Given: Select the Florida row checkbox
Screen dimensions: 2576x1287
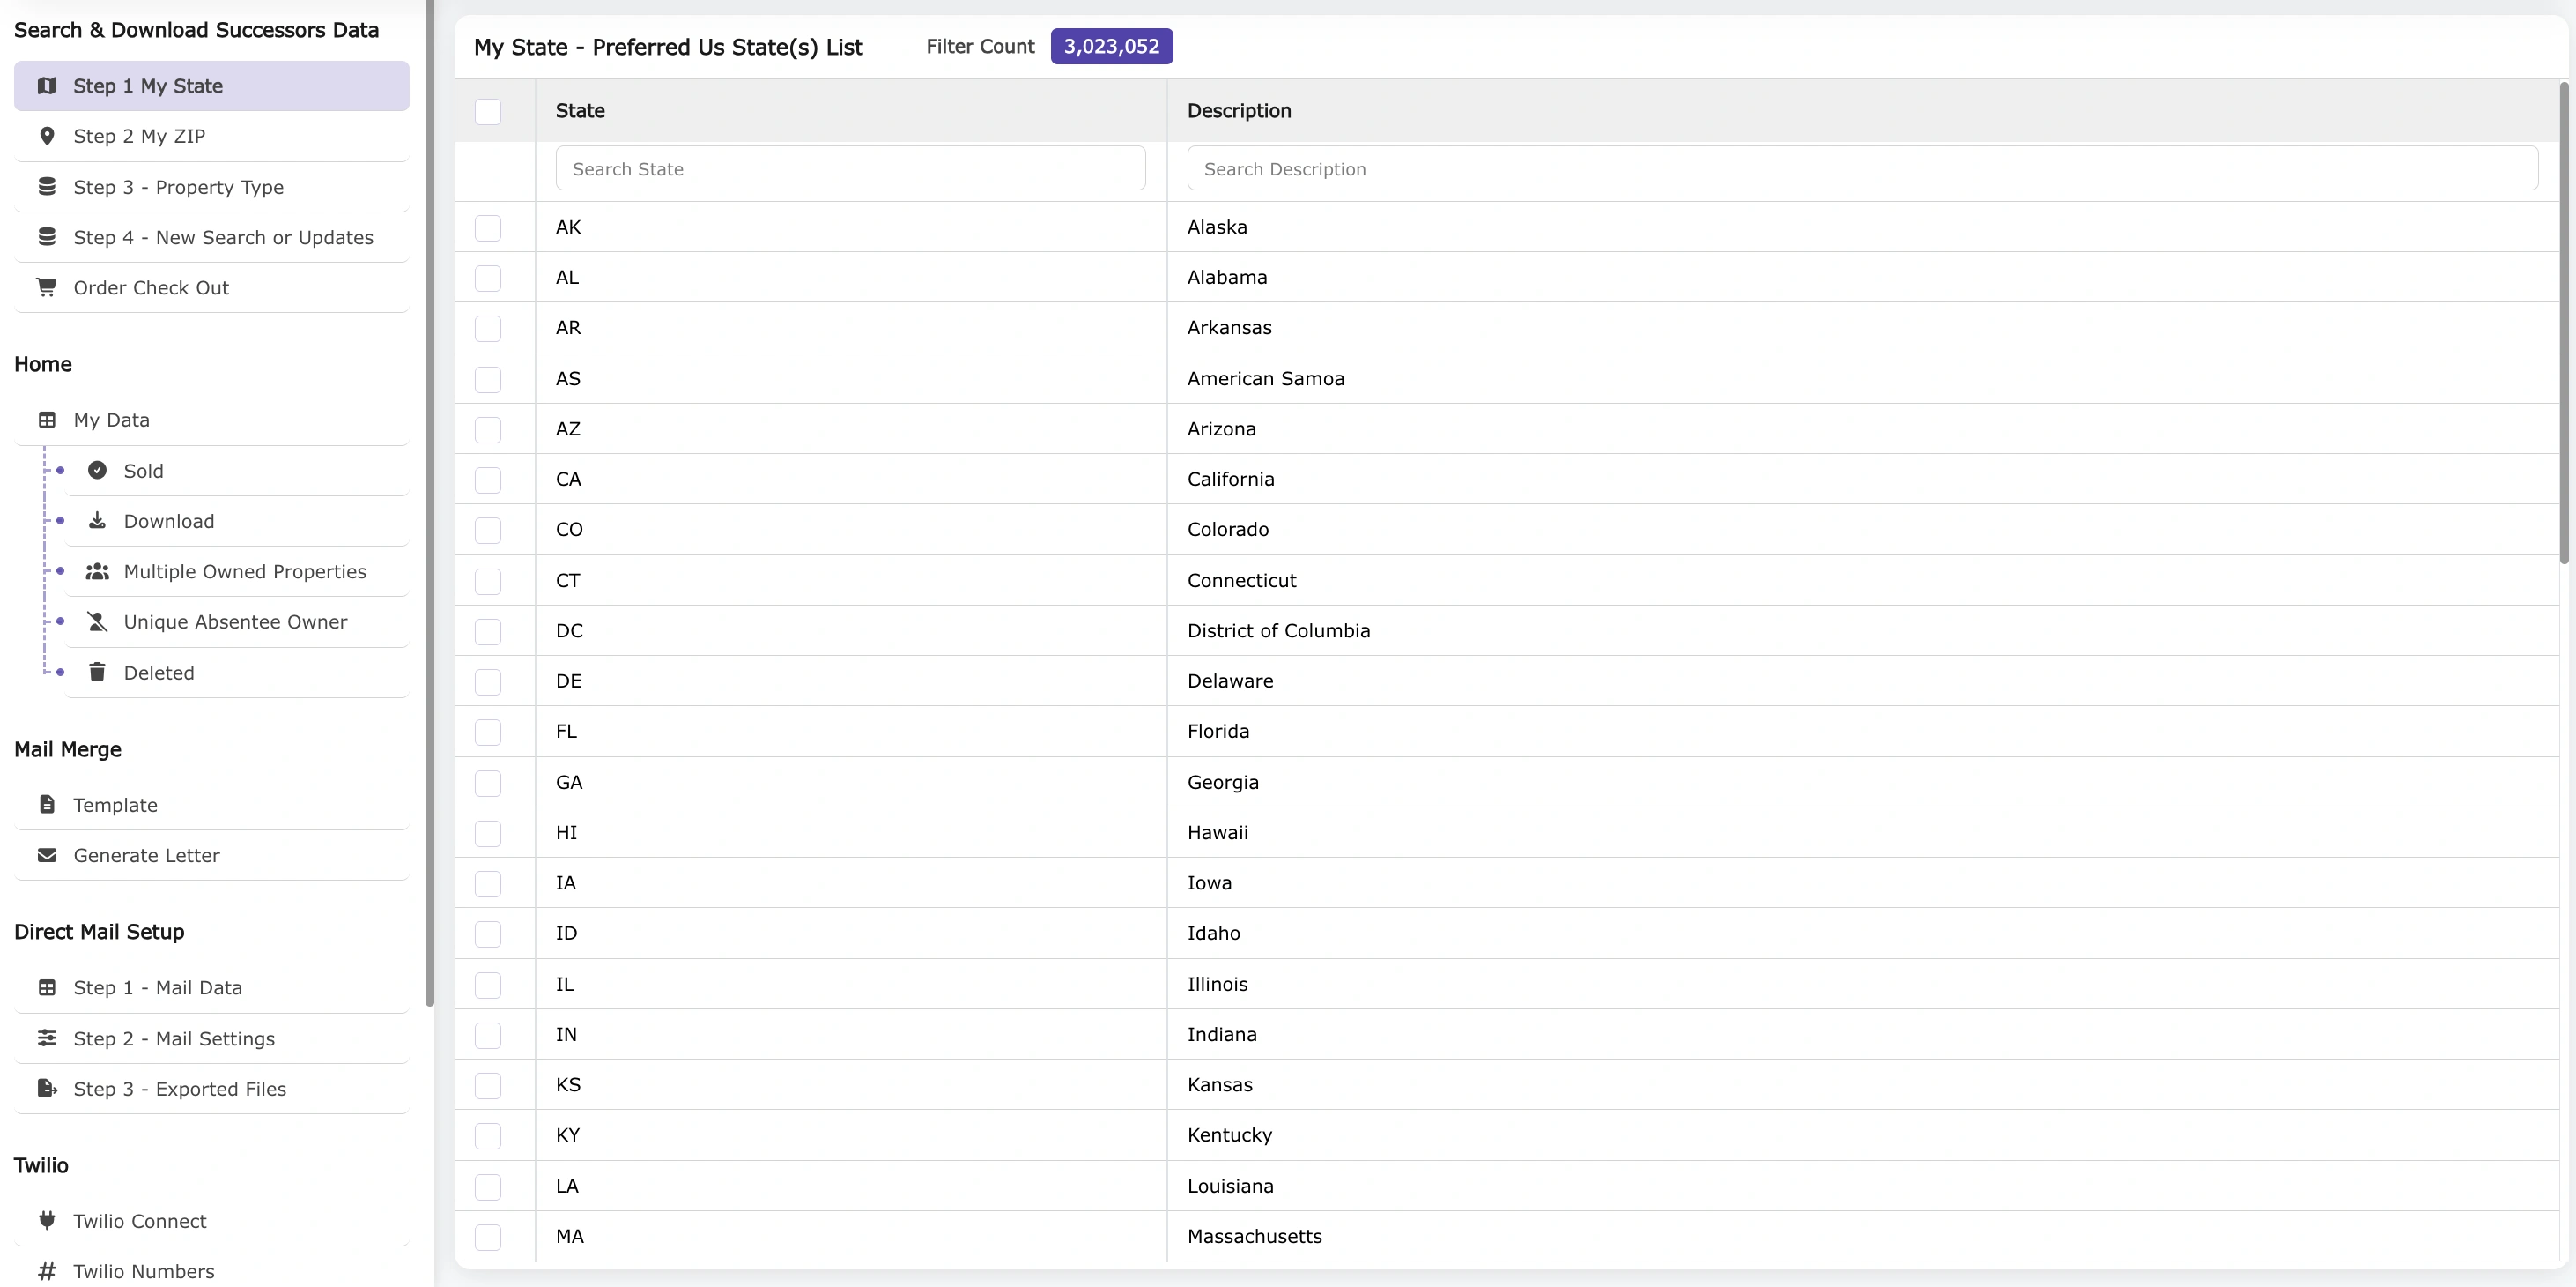Looking at the screenshot, I should pos(488,732).
